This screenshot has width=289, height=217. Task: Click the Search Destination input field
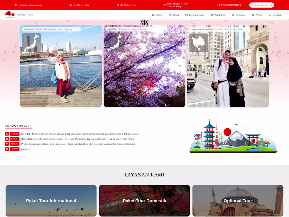[x=260, y=5]
